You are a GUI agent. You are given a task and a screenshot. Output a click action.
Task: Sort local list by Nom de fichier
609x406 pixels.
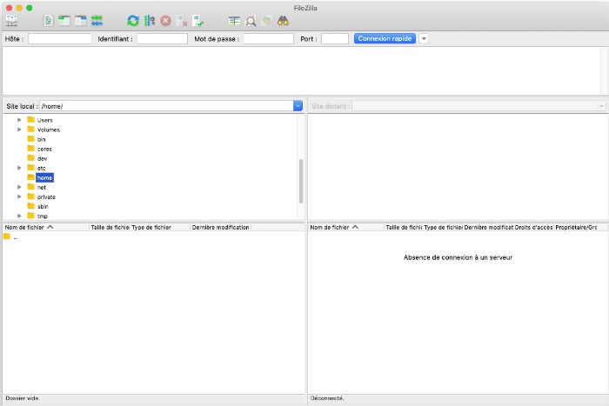point(46,227)
